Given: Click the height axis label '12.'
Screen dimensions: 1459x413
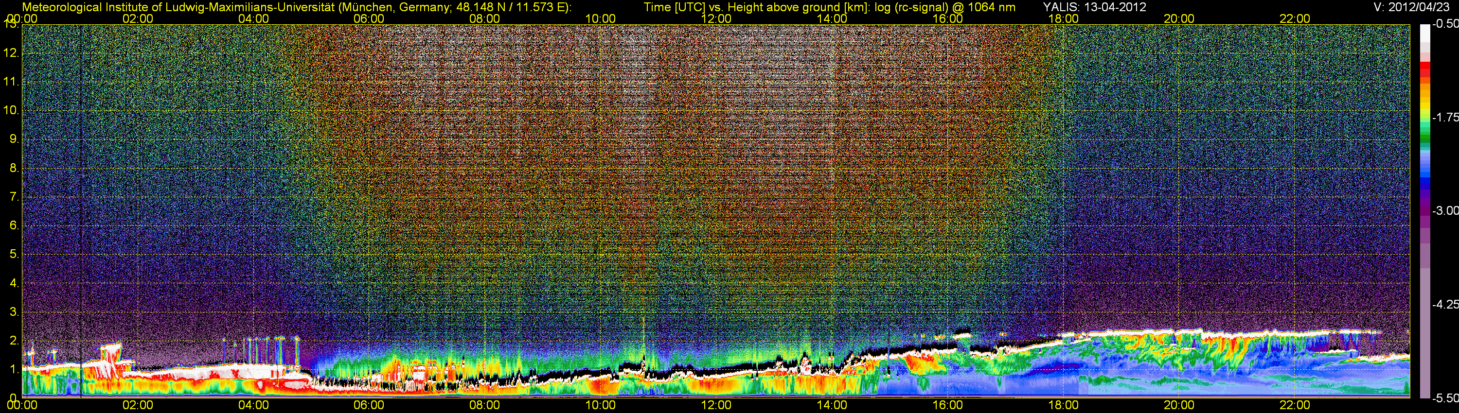Looking at the screenshot, I should point(11,53).
